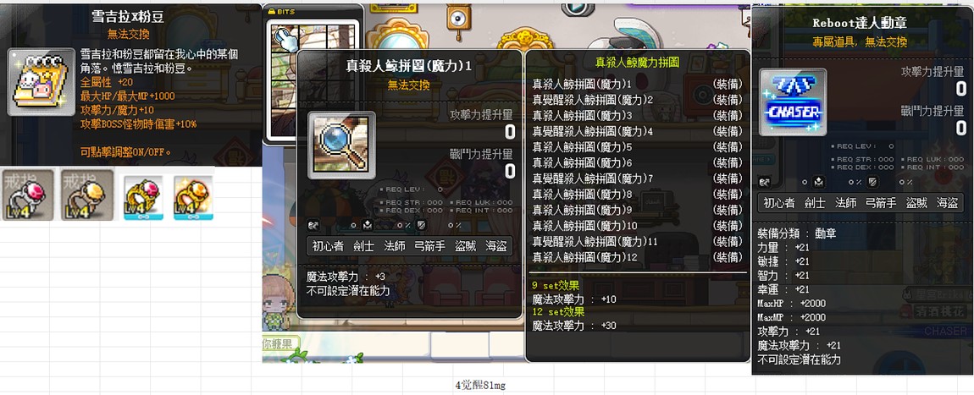Click the 12 set效果 heading
Viewport: 974px width, 395px height.
pos(558,311)
